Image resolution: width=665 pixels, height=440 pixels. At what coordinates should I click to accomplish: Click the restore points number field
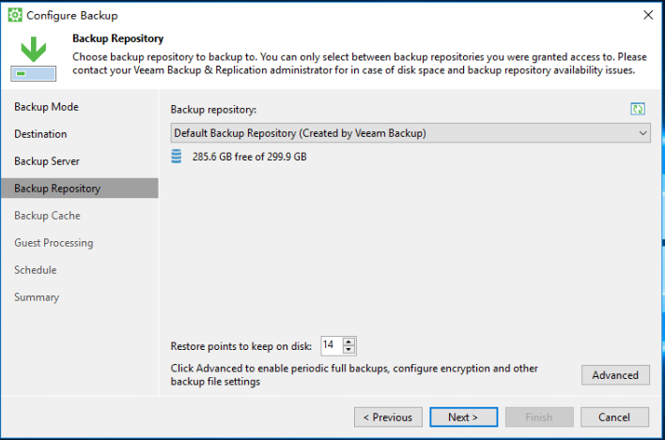click(332, 345)
